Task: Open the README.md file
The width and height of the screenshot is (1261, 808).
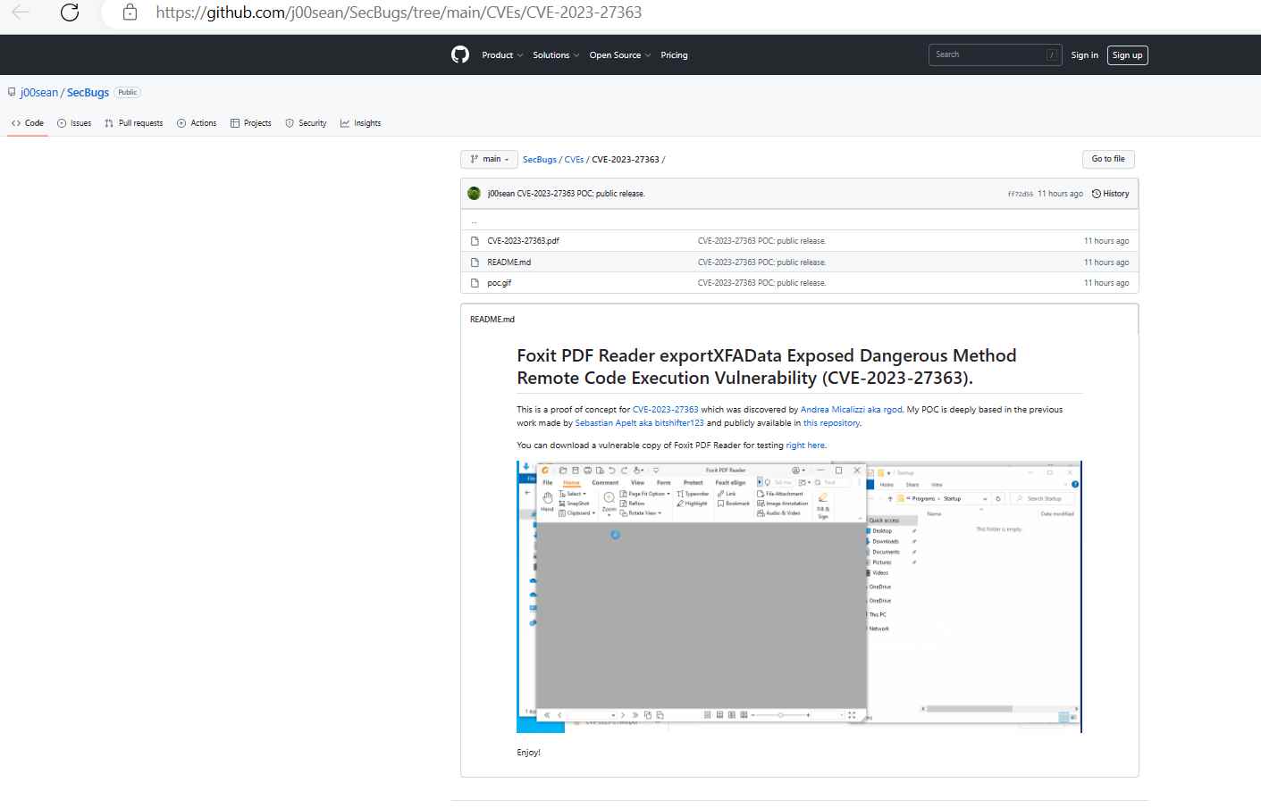Action: tap(509, 262)
